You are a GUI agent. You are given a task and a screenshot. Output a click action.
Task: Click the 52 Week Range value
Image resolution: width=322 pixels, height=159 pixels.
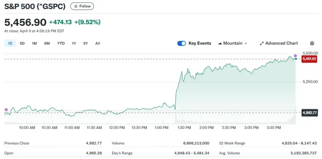(x=299, y=143)
